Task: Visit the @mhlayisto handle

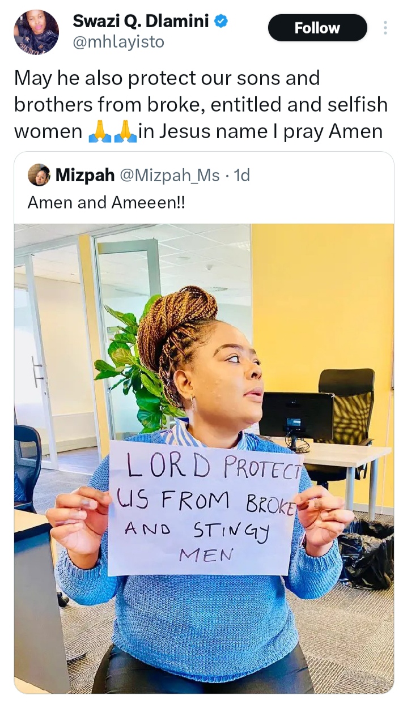Action: (118, 41)
